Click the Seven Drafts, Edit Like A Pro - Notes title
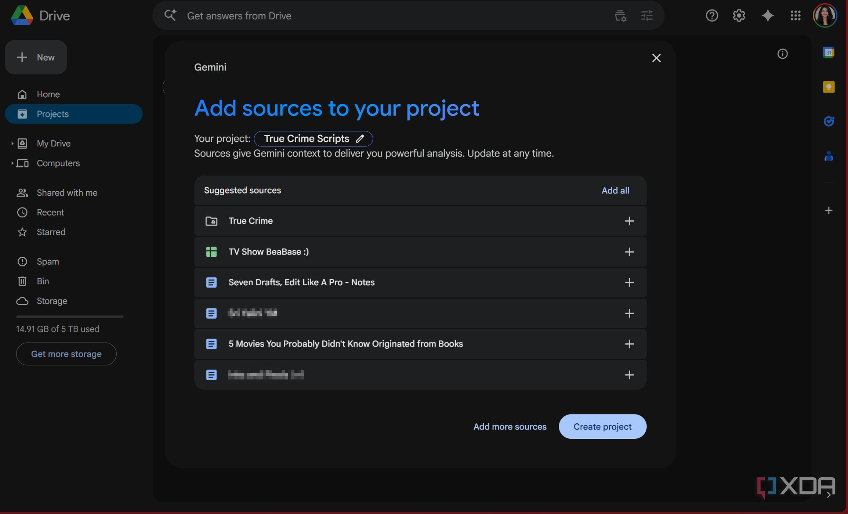 click(302, 282)
